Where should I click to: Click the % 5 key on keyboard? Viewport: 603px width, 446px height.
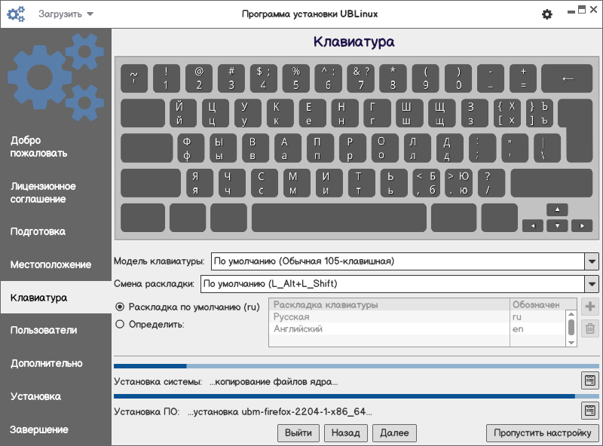point(295,78)
